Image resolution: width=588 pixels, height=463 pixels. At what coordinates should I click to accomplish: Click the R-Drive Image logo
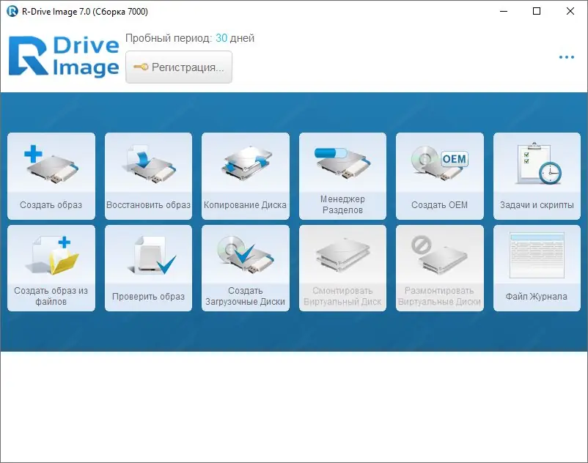click(x=62, y=56)
